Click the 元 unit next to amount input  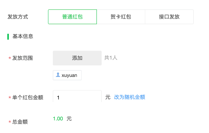click(108, 97)
